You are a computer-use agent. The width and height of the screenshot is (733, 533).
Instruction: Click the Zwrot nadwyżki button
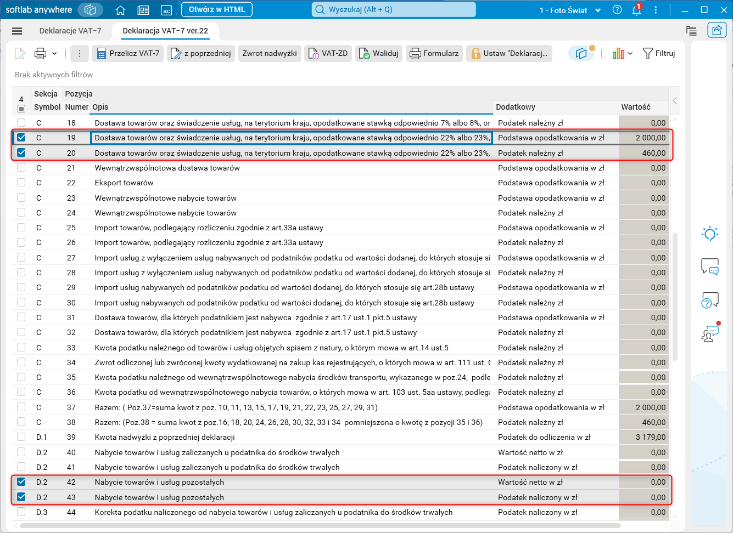tap(270, 53)
